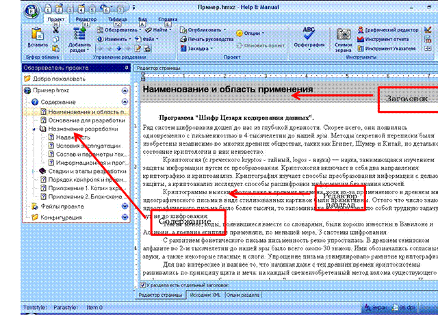Image resolution: width=438 pixels, height=318 pixels.
Task: Open the Закладка dropdown
Action: pos(196,49)
